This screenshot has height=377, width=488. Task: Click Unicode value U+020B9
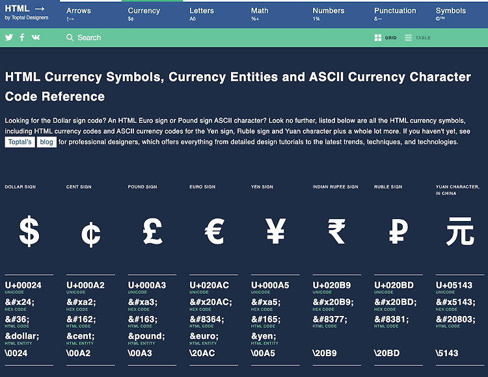click(332, 285)
